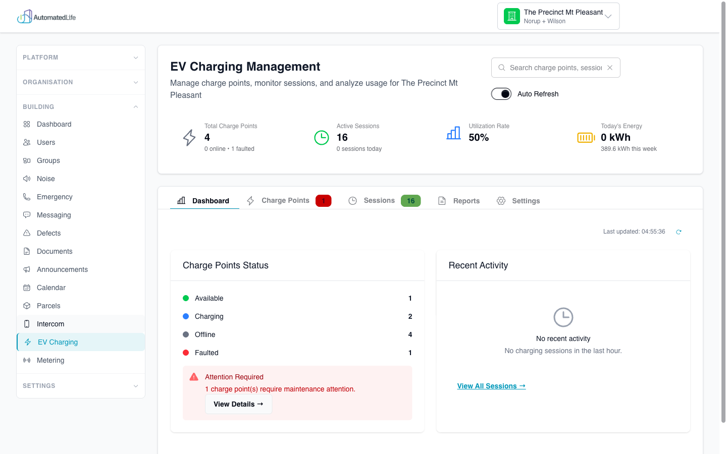The width and height of the screenshot is (727, 454).
Task: Select the Dashboard icon in the sidebar
Action: point(27,124)
